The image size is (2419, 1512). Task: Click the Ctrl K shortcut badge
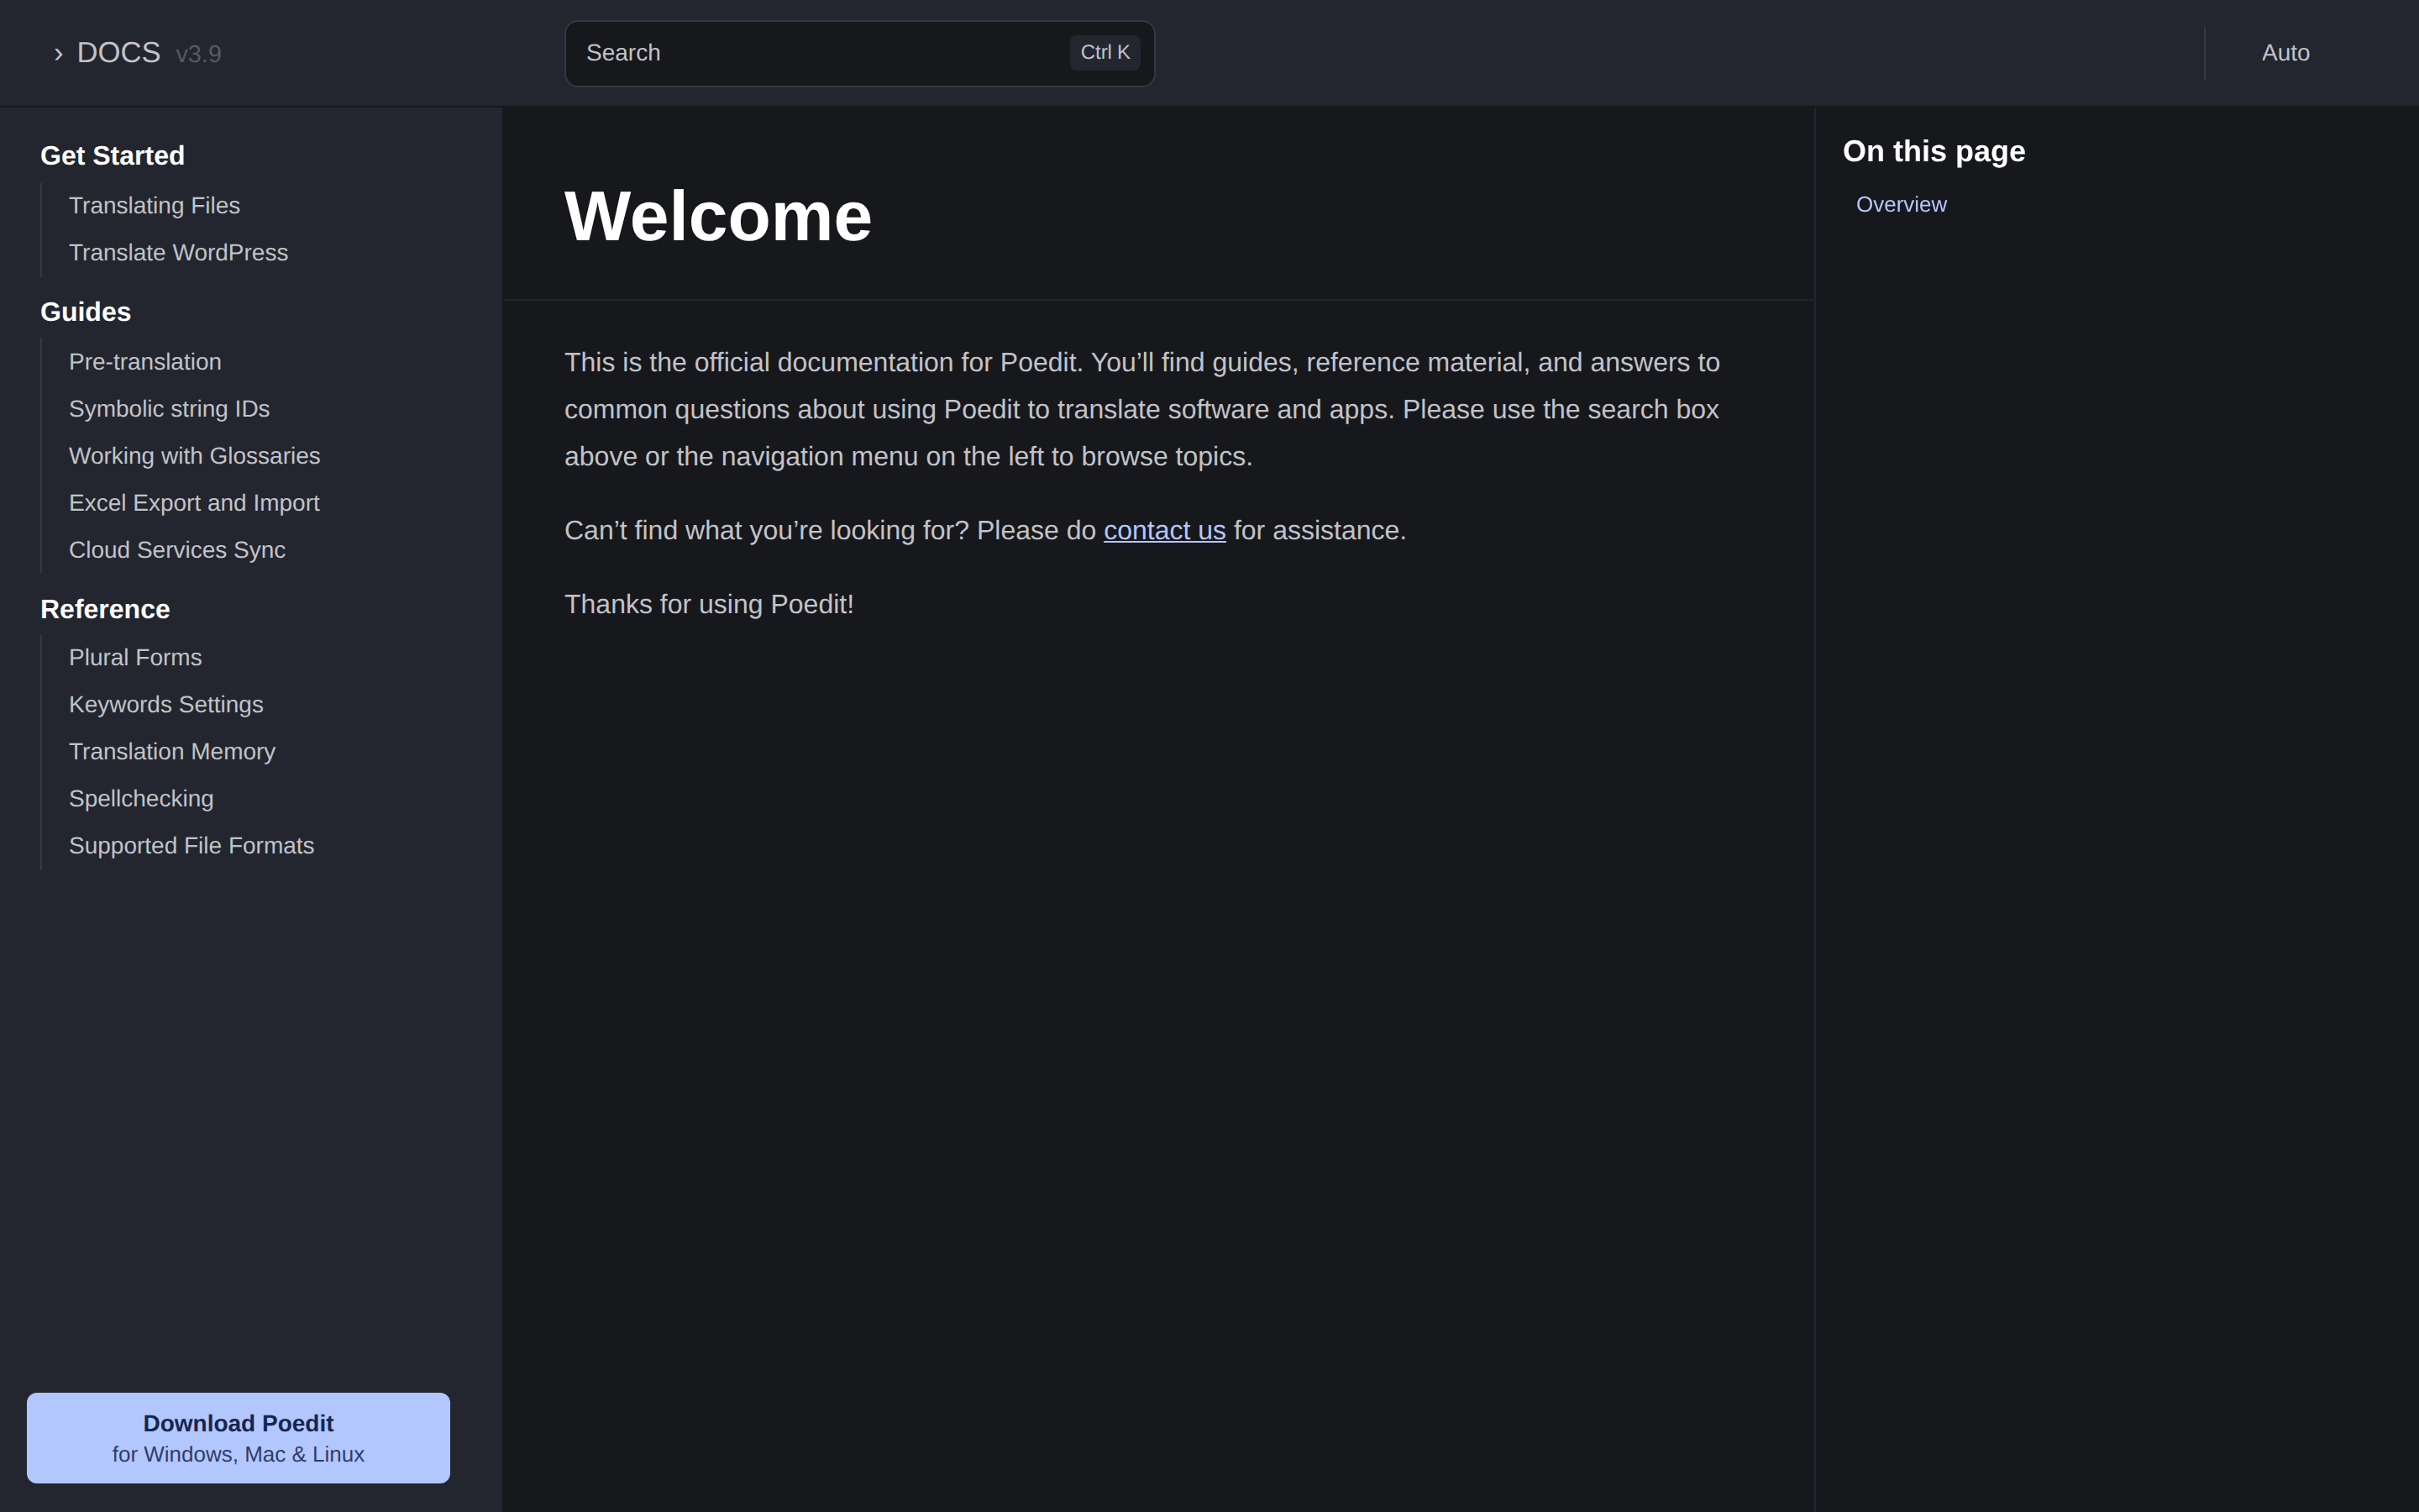[1105, 52]
